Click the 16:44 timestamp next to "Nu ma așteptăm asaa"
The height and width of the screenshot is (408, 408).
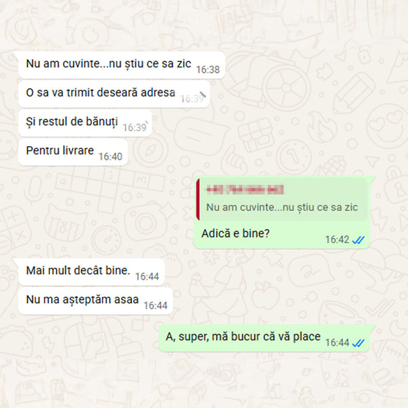coord(155,305)
